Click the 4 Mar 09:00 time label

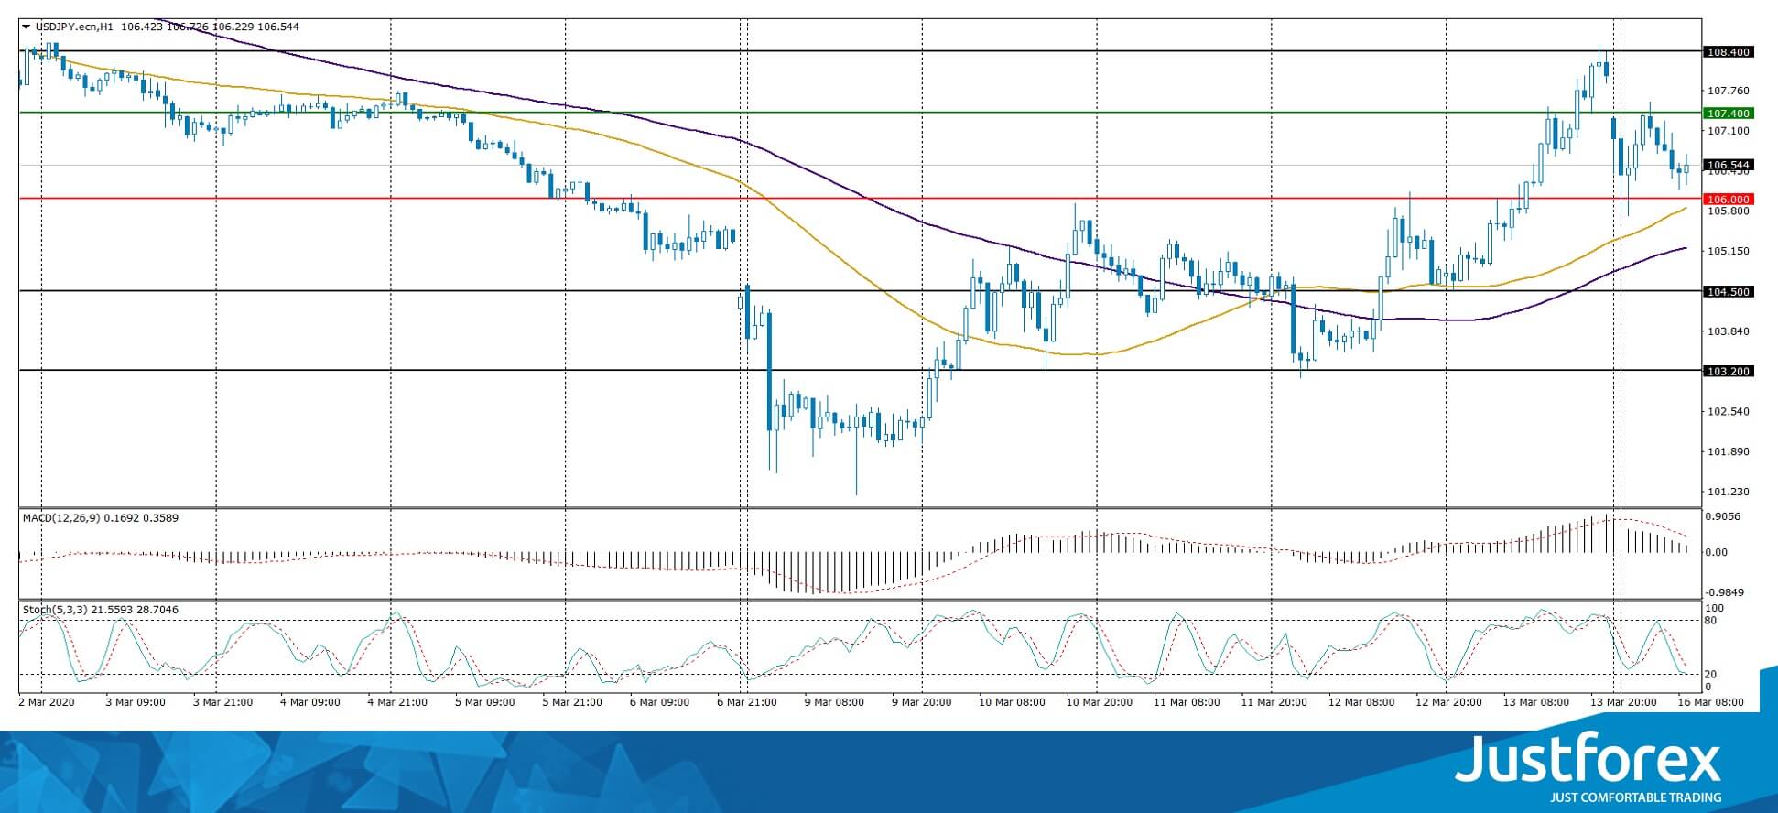pyautogui.click(x=309, y=702)
